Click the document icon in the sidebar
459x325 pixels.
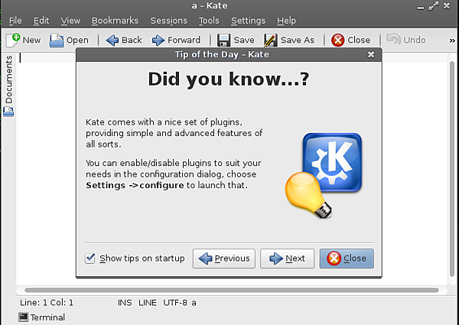(x=8, y=112)
